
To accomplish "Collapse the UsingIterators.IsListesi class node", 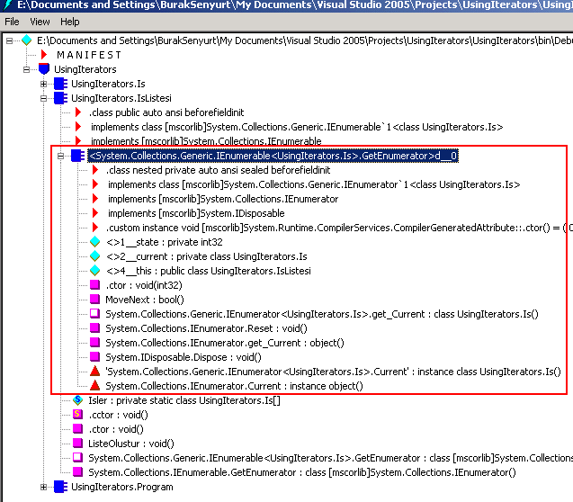I will [x=43, y=98].
